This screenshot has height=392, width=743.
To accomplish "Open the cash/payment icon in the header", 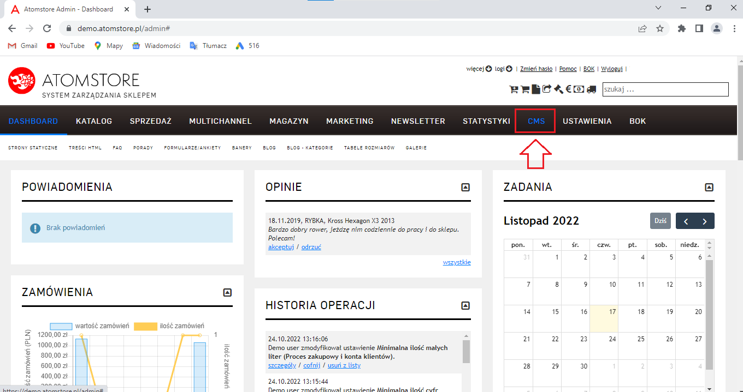I will 580,89.
